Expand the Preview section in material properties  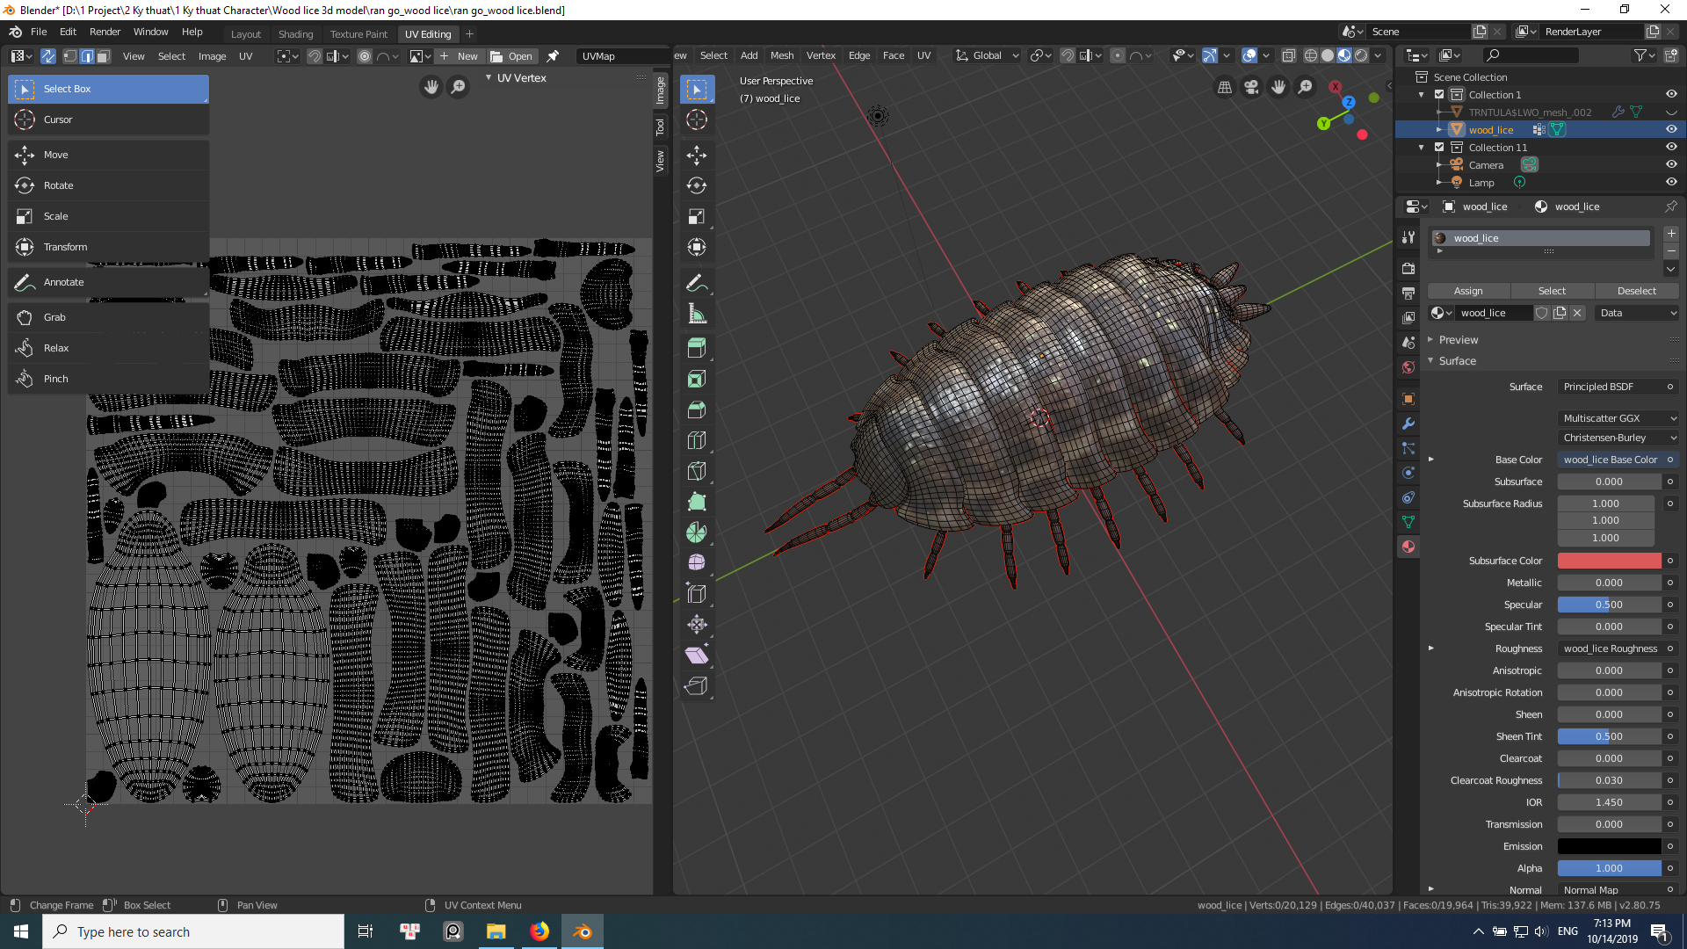click(1455, 339)
